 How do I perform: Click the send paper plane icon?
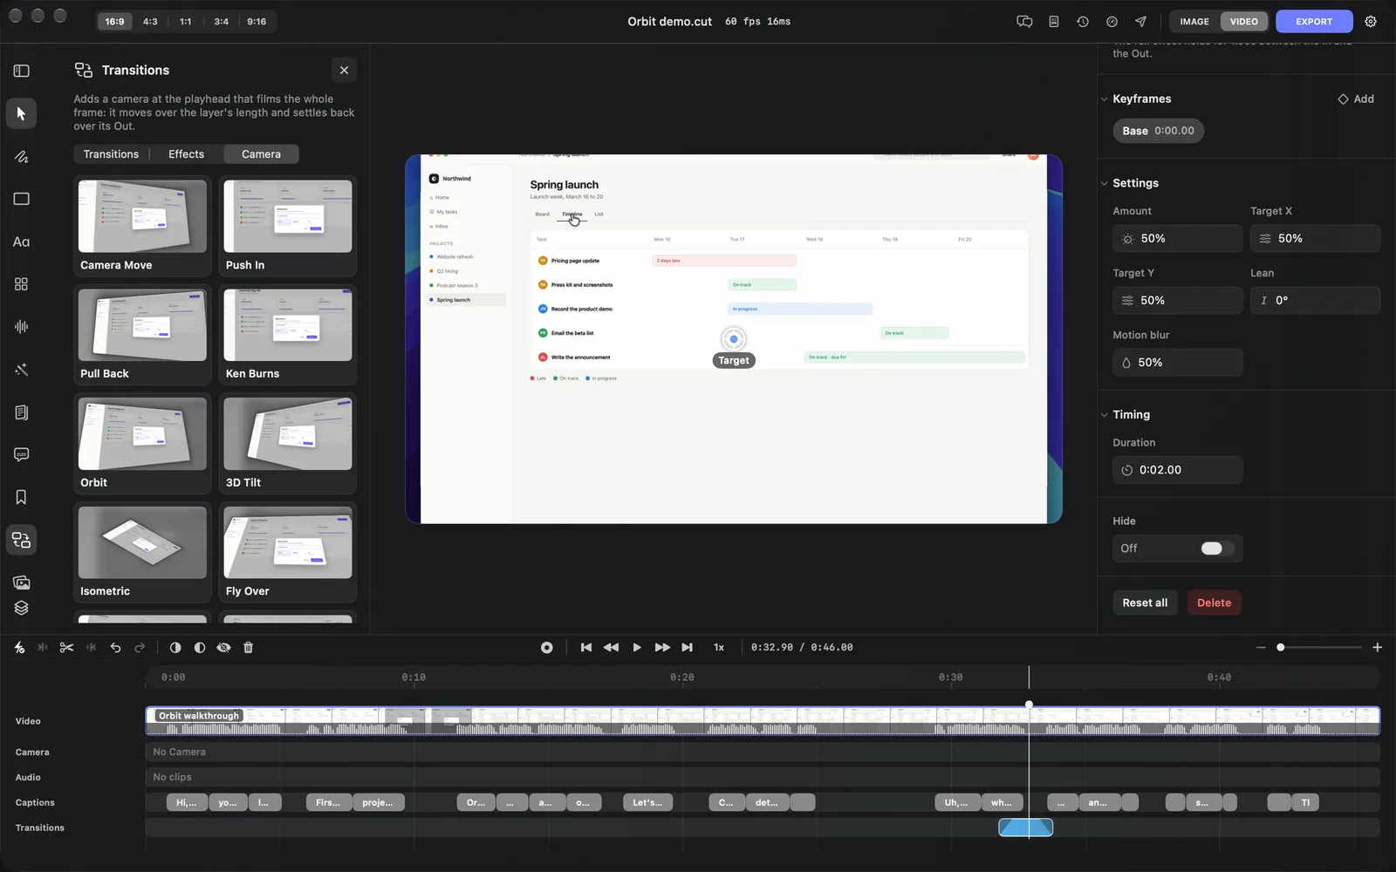[x=1140, y=22]
